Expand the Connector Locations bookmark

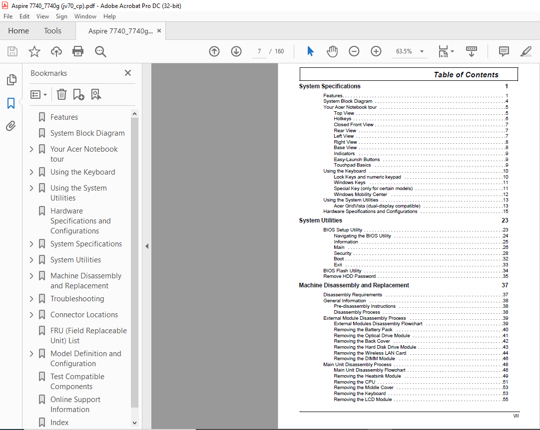click(x=31, y=315)
